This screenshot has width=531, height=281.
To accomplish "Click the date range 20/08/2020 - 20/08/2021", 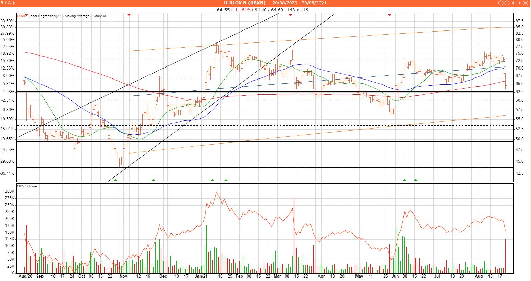I will tap(299, 3).
